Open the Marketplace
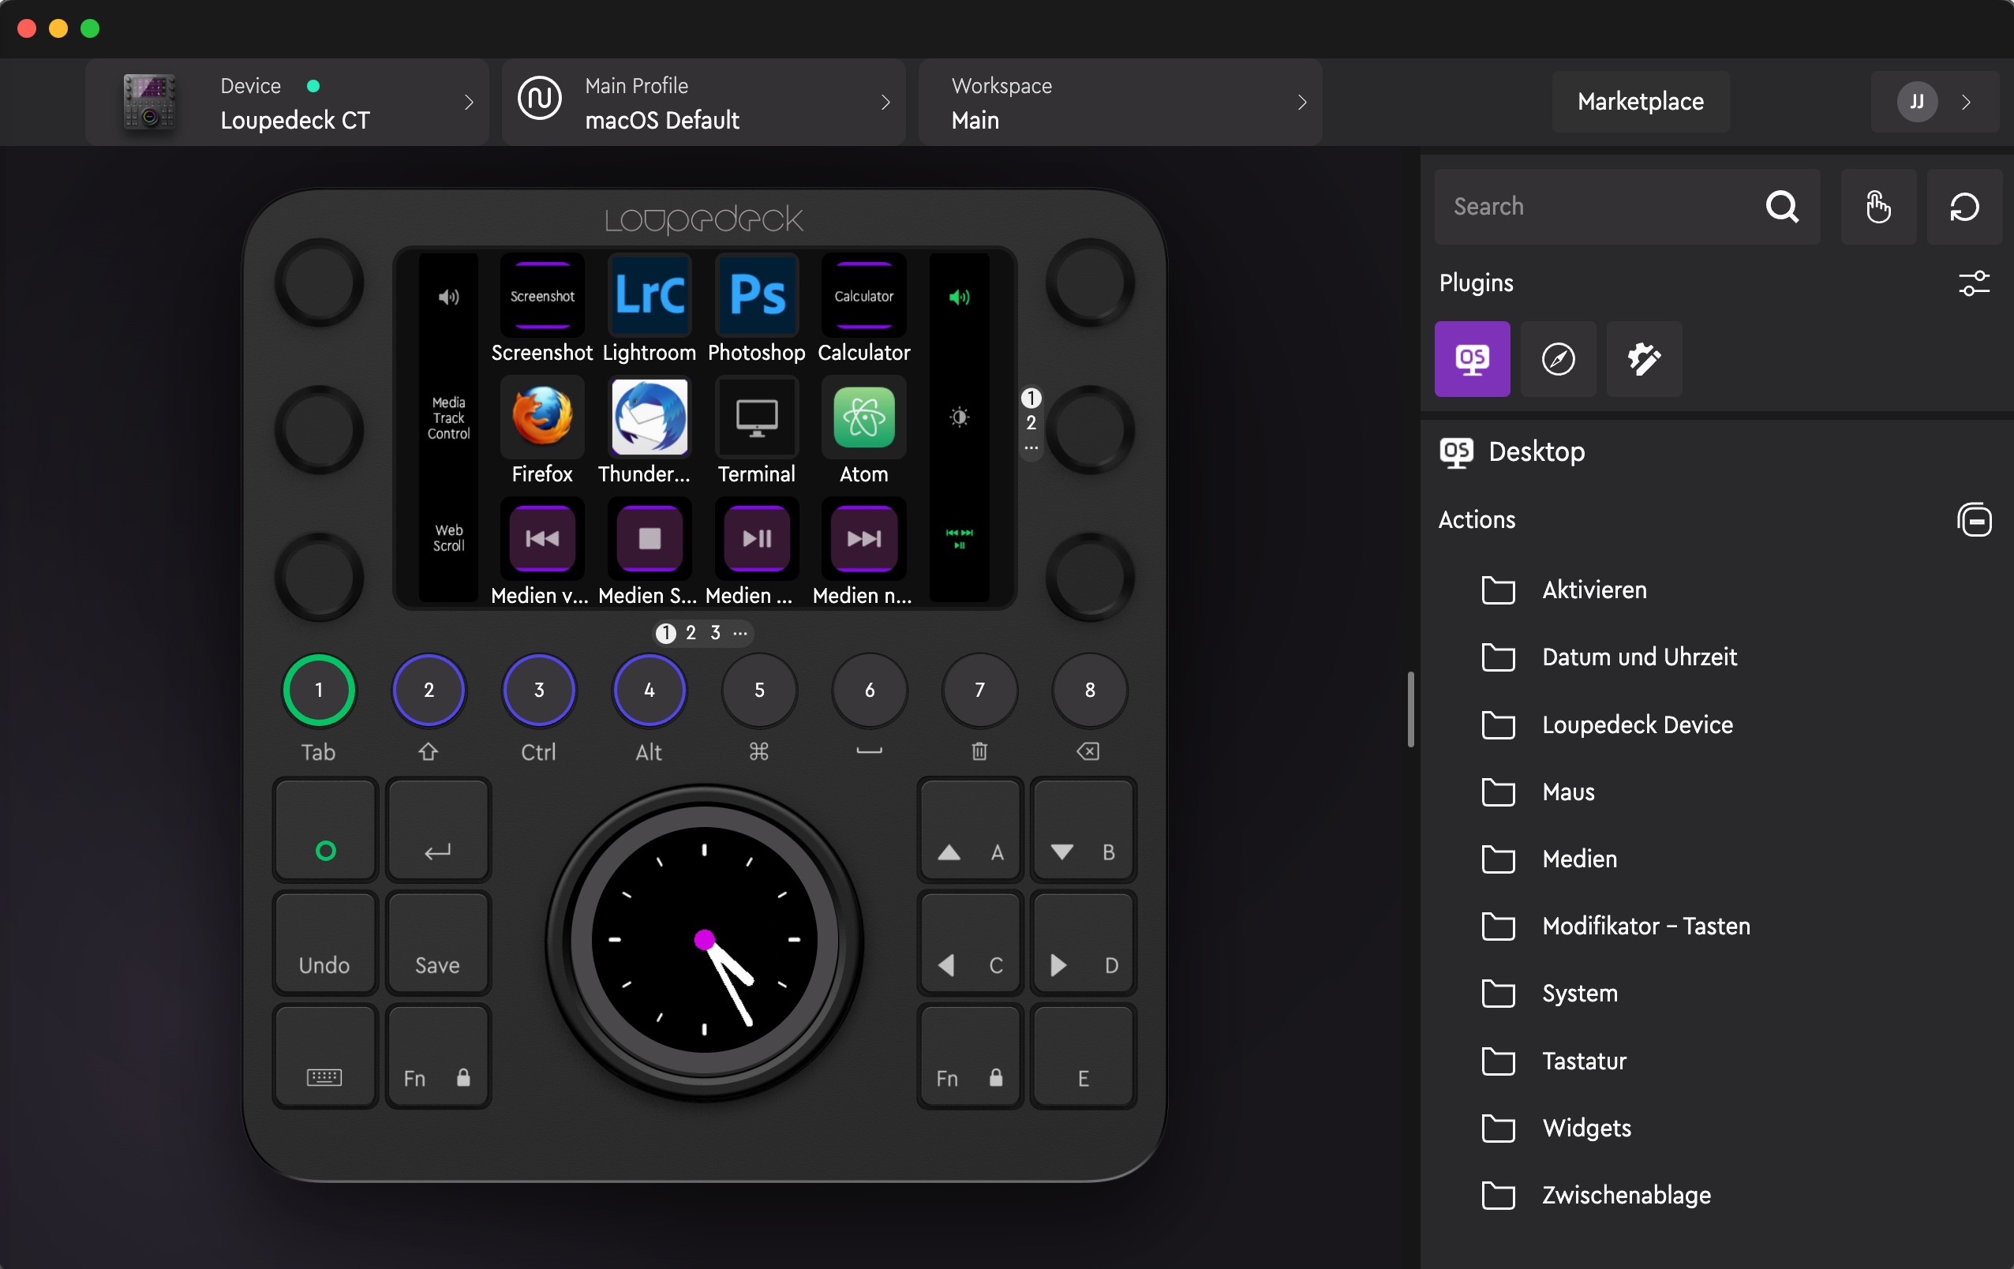 tap(1640, 102)
